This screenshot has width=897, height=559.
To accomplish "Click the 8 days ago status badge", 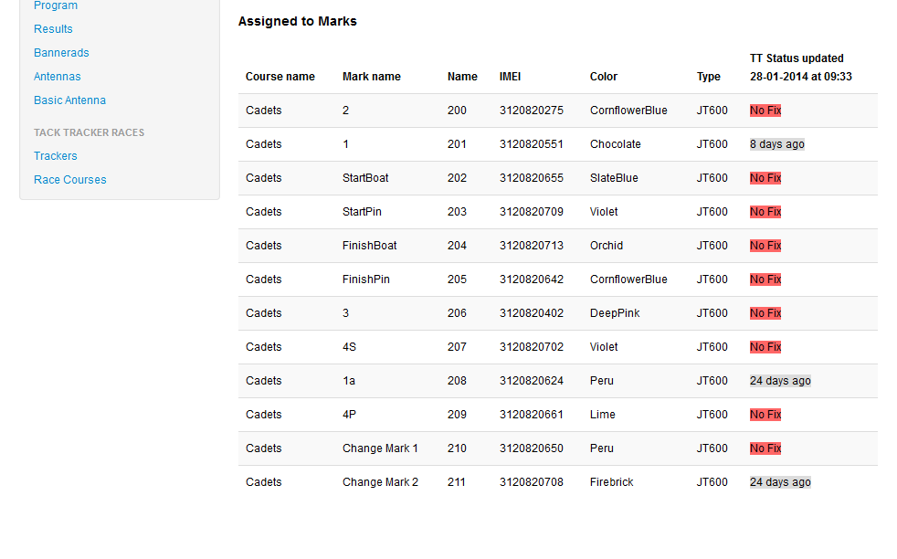I will coord(776,144).
